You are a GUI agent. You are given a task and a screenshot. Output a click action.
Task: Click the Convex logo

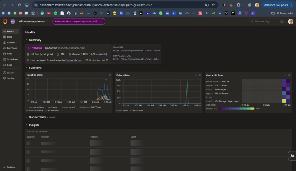tap(5, 22)
